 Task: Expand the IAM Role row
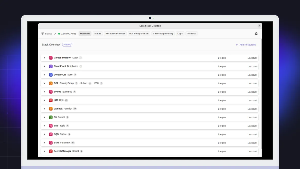(44, 100)
